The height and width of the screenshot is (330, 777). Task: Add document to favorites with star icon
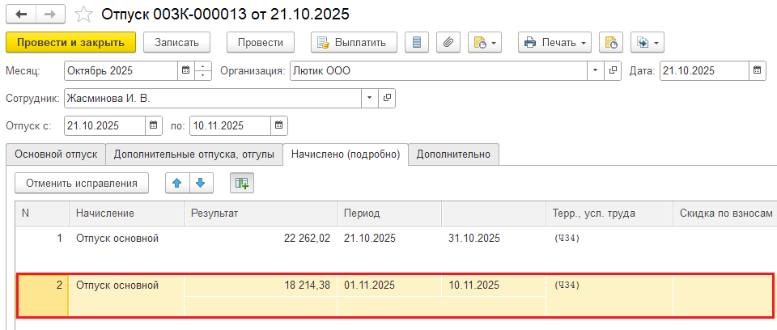coord(83,15)
